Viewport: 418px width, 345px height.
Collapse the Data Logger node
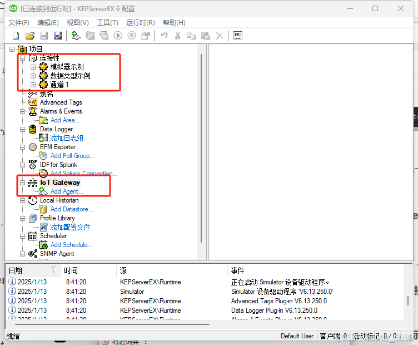click(23, 130)
